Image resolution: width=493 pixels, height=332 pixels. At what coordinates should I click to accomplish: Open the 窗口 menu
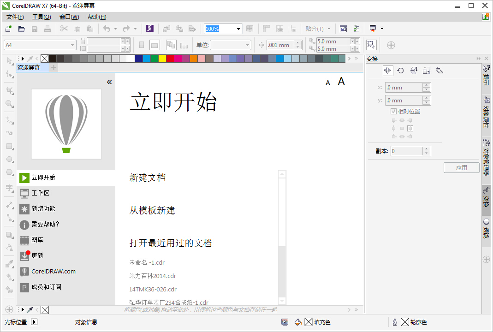point(69,17)
